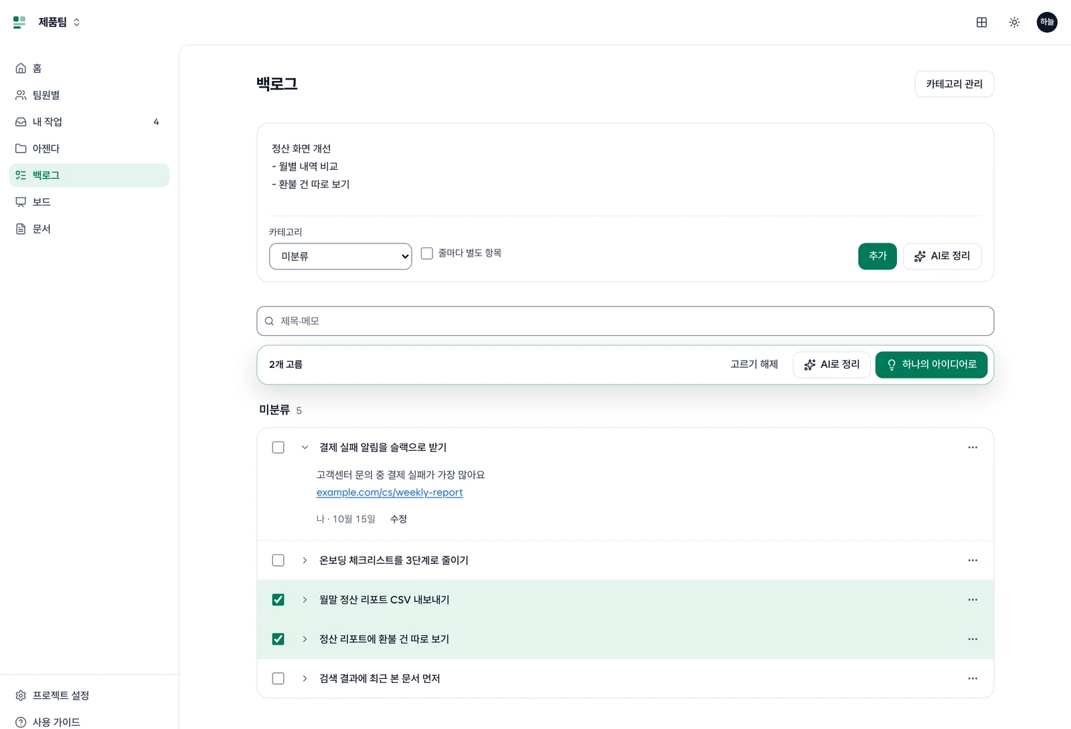Check the 온보딩 체크리스트를 3단계로 줄이기 item
1071x729 pixels.
(x=278, y=560)
